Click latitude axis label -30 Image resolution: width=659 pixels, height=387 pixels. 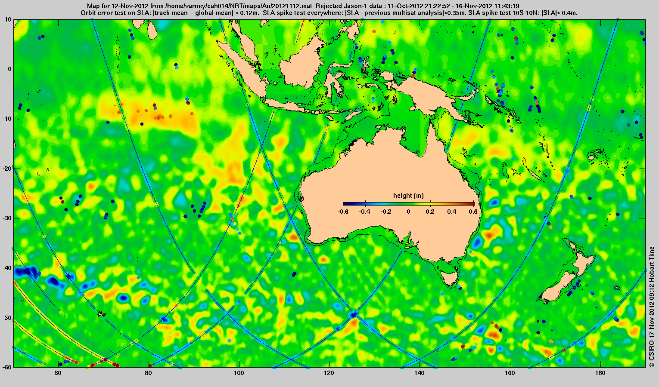(7, 218)
